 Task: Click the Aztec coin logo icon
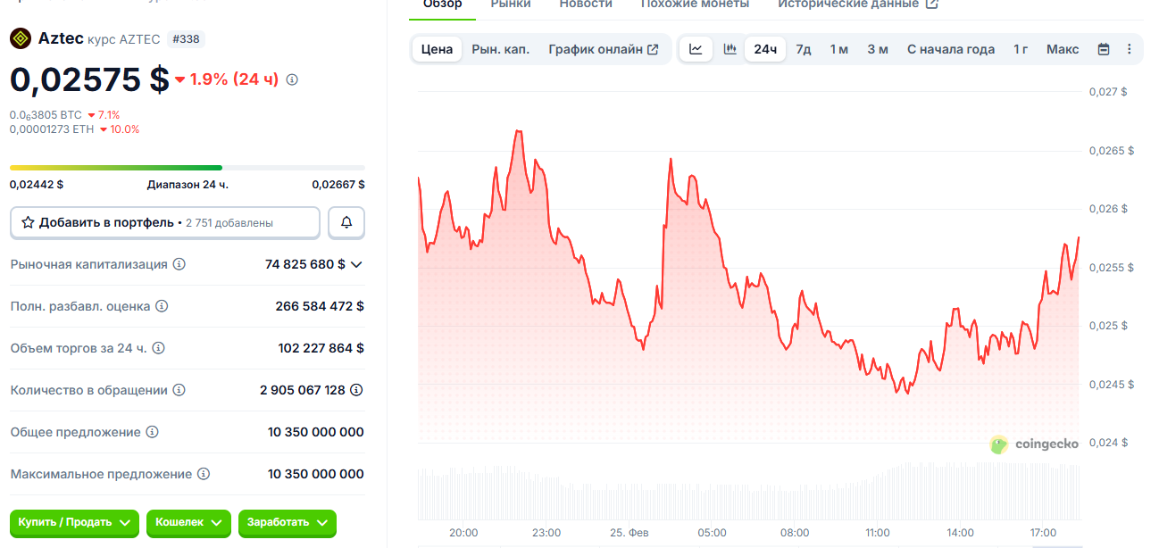click(x=21, y=38)
